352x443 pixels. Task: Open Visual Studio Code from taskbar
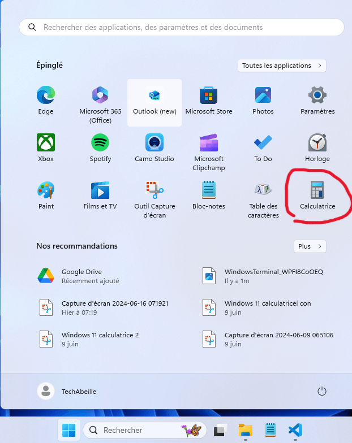[295, 430]
